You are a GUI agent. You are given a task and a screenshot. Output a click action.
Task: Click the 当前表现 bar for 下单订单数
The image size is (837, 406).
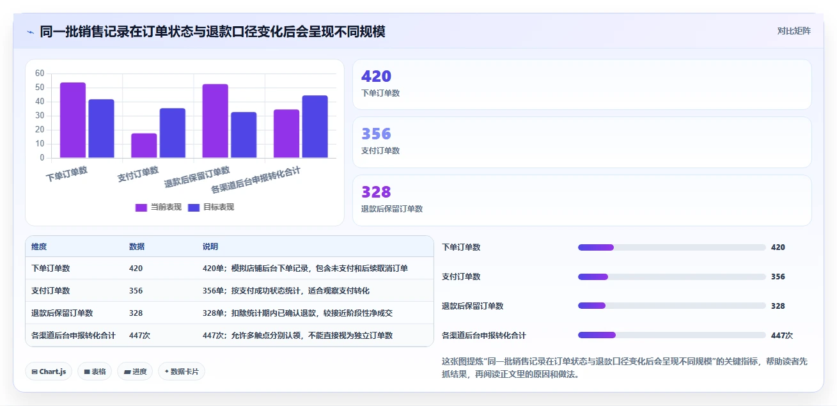coord(73,120)
